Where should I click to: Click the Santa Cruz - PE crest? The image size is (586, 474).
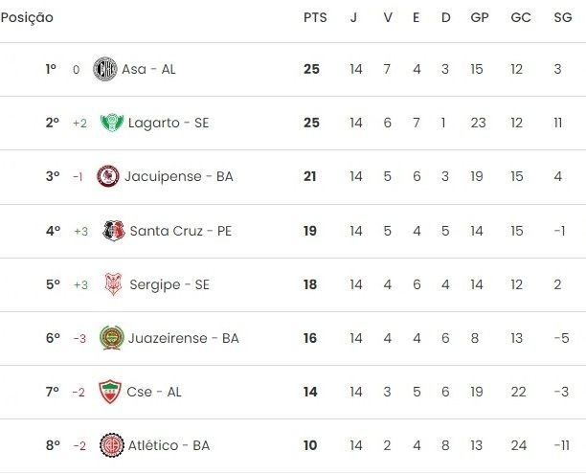pos(113,231)
